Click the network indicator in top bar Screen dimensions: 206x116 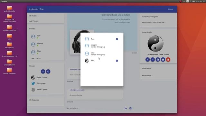184,1
